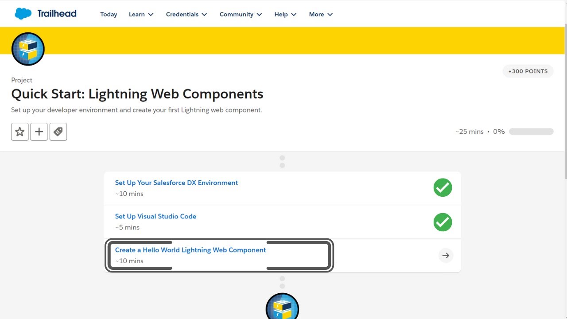Image resolution: width=567 pixels, height=319 pixels.
Task: Open the Community dropdown menu
Action: click(241, 14)
